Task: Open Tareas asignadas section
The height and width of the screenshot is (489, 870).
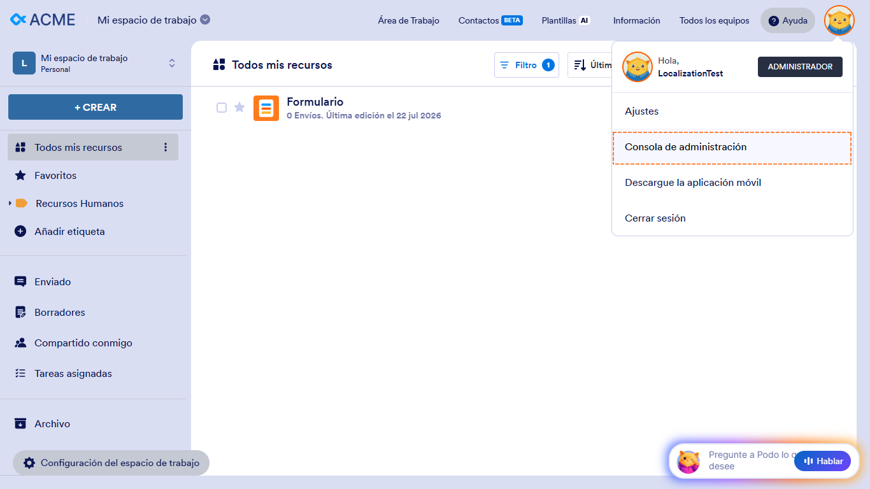Action: pos(73,373)
